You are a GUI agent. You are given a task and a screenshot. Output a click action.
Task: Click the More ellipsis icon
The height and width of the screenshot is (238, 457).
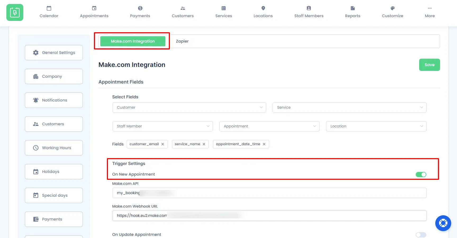[x=429, y=8]
